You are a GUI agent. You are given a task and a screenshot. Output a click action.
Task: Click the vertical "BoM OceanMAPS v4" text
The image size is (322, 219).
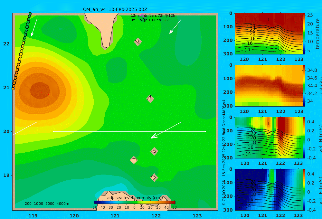click(224, 117)
